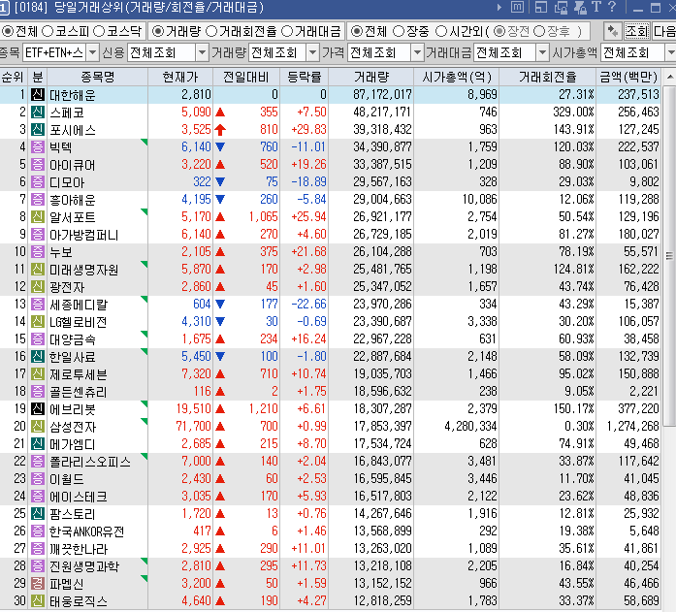
Task: Click the 신 type icon for 알서포트
Action: (38, 217)
